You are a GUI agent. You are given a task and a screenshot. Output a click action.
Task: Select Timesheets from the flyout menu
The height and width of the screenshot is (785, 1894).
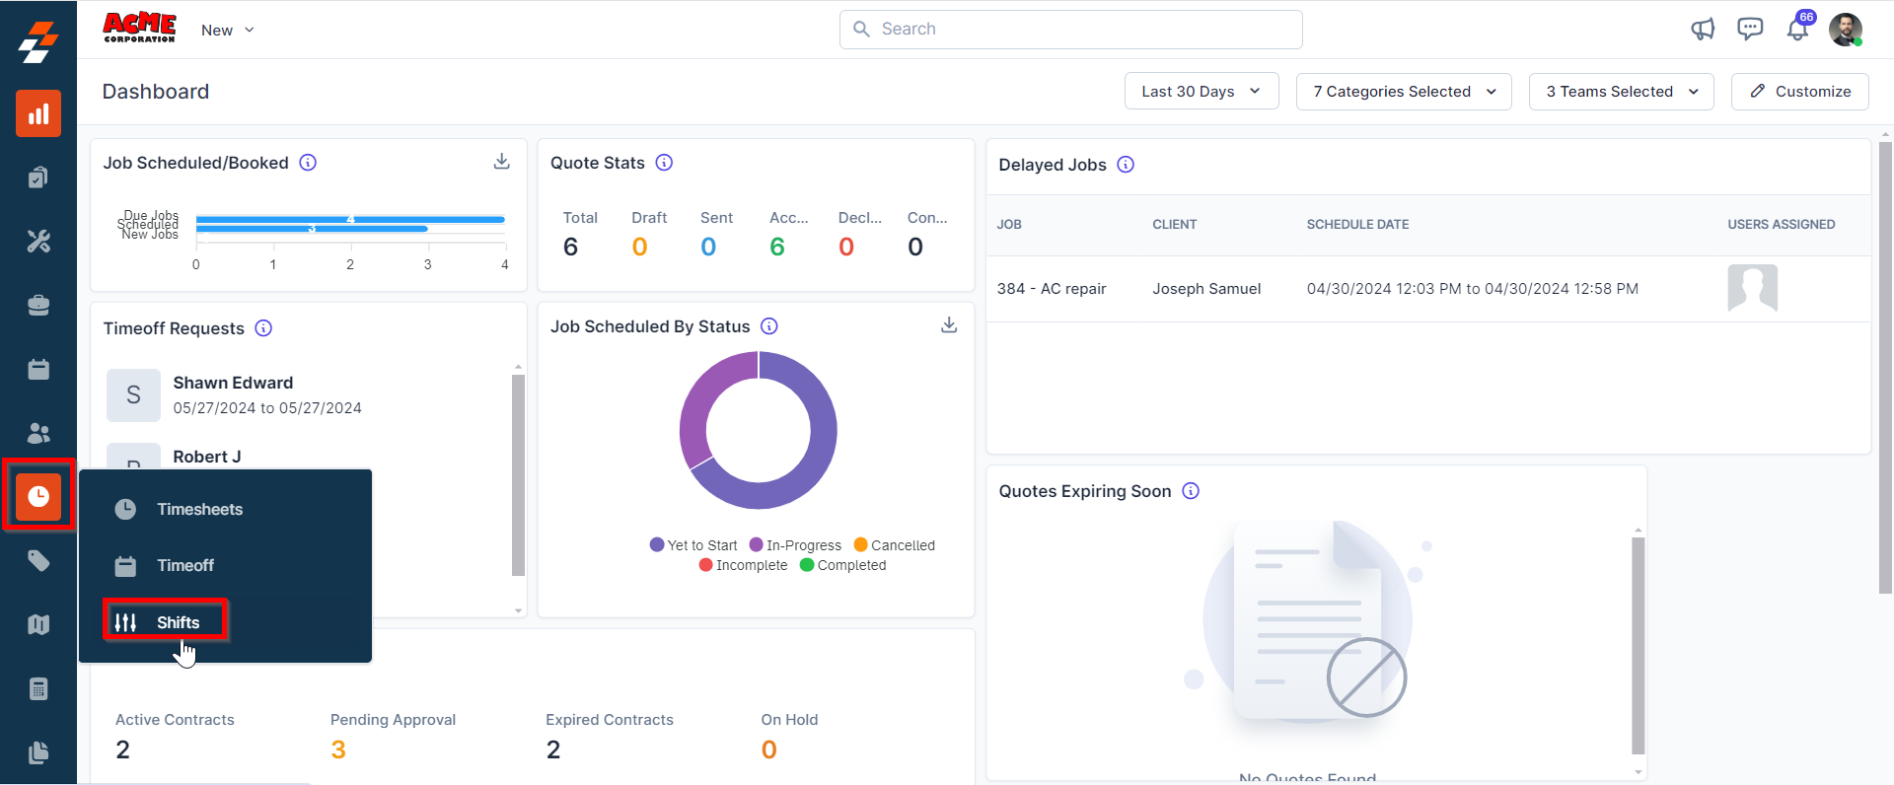tap(199, 509)
